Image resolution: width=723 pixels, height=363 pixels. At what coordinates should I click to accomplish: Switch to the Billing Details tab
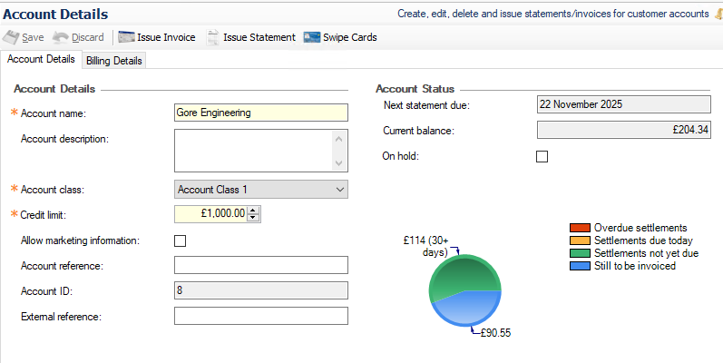tap(114, 61)
